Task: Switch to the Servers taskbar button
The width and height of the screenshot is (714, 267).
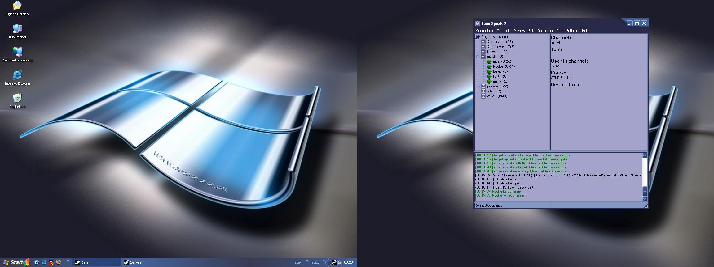Action: click(136, 262)
